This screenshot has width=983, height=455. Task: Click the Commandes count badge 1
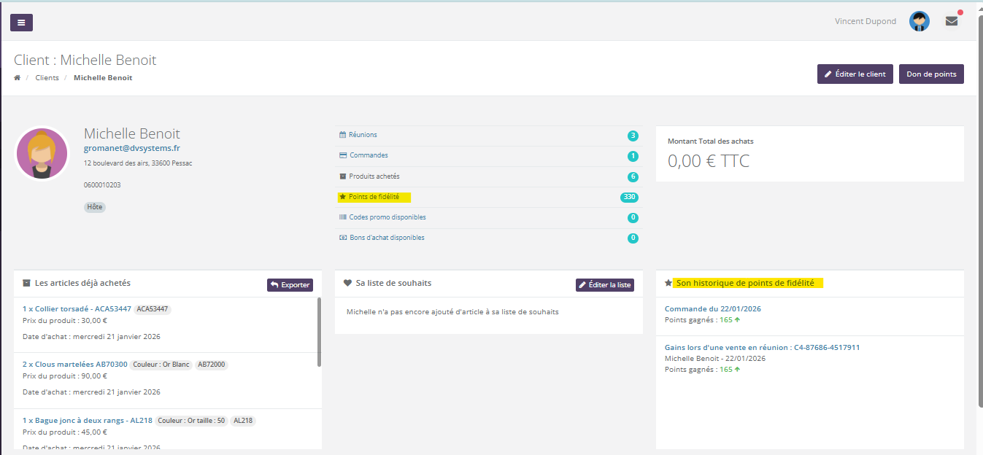click(633, 156)
